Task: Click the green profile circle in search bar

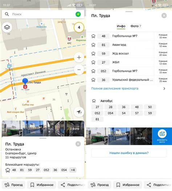Action: click(78, 14)
